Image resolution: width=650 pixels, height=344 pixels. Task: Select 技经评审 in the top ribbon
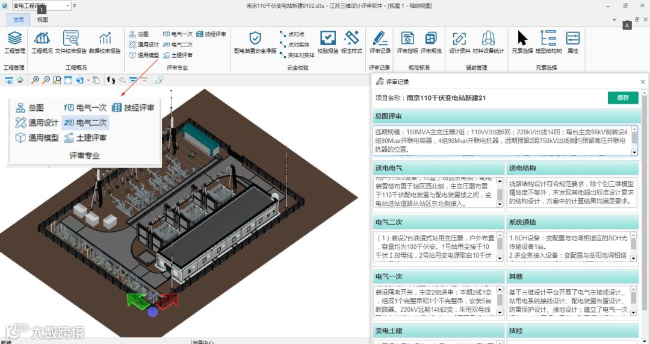211,34
